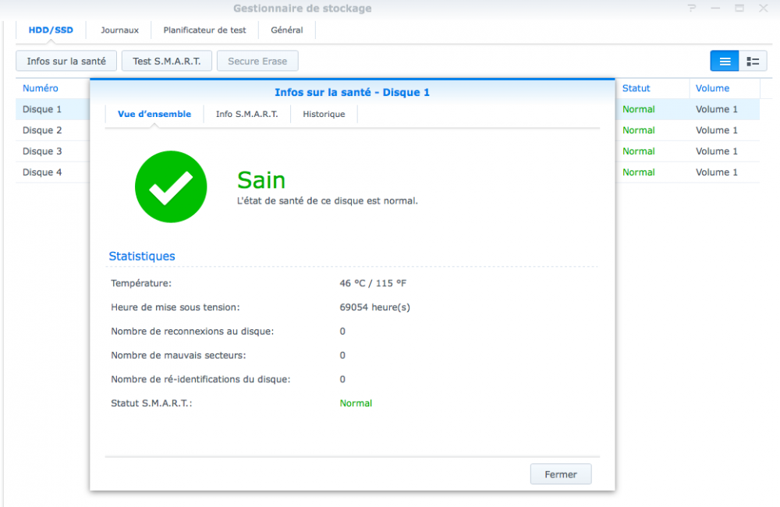780x507 pixels.
Task: Minimize the Gestionnaire de stockage window
Action: coord(715,8)
